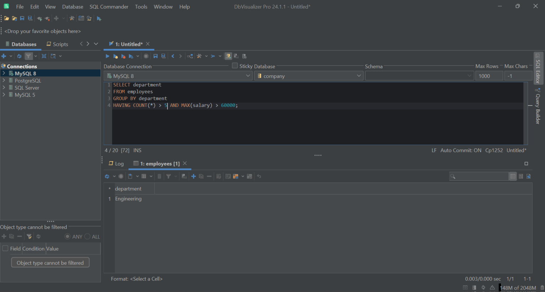The height and width of the screenshot is (292, 545).
Task: Insert a new row in results grid
Action: click(193, 176)
